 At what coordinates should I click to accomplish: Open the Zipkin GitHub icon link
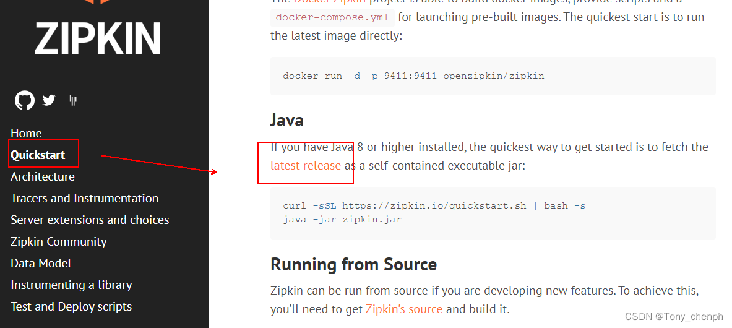(25, 100)
